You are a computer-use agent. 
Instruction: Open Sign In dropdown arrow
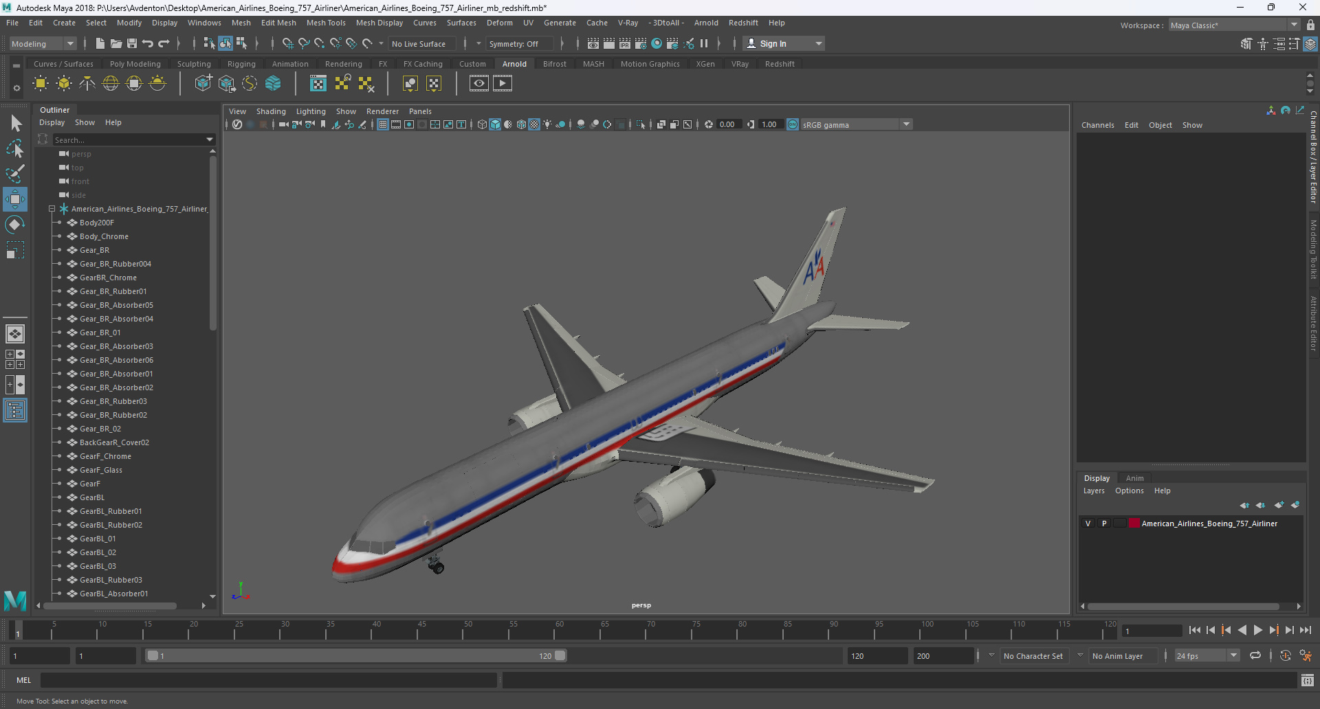[819, 43]
